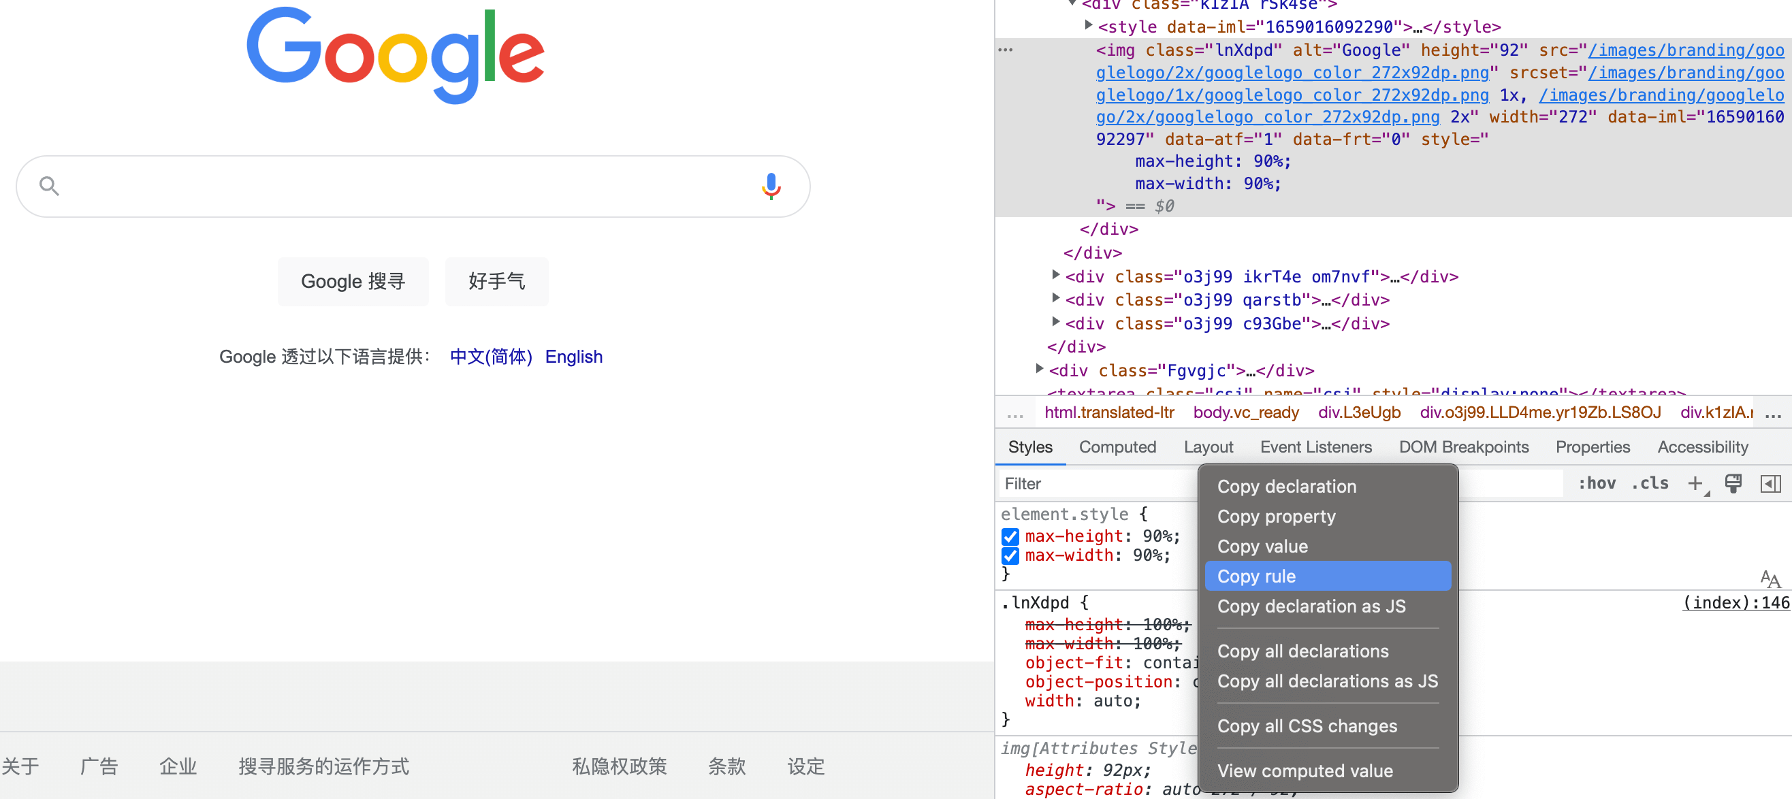This screenshot has width=1792, height=799.
Task: Switch to the Computed tab
Action: tap(1117, 447)
